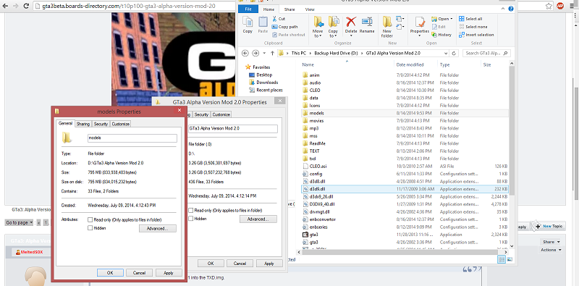579x286 pixels.
Task: Click History in the Open group
Action: (x=441, y=35)
